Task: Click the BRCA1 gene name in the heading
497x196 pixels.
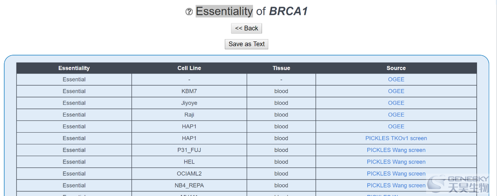Action: [x=289, y=11]
